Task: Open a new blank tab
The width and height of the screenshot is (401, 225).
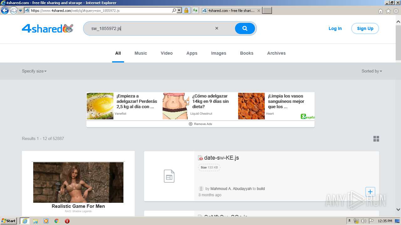Action: (267, 11)
